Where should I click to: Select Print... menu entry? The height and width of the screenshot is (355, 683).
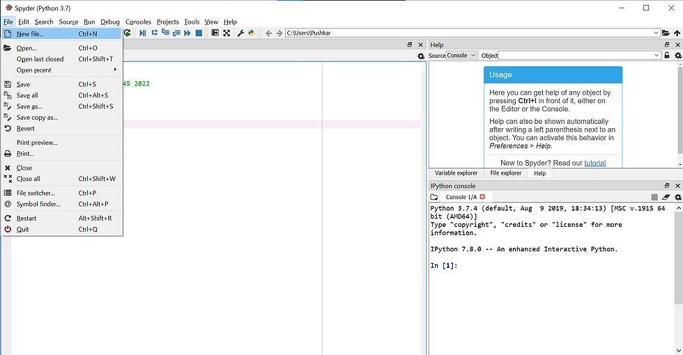(62, 154)
